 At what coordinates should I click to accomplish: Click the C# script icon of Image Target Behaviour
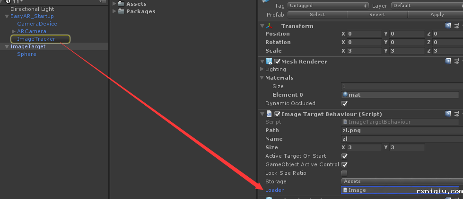pyautogui.click(x=269, y=114)
